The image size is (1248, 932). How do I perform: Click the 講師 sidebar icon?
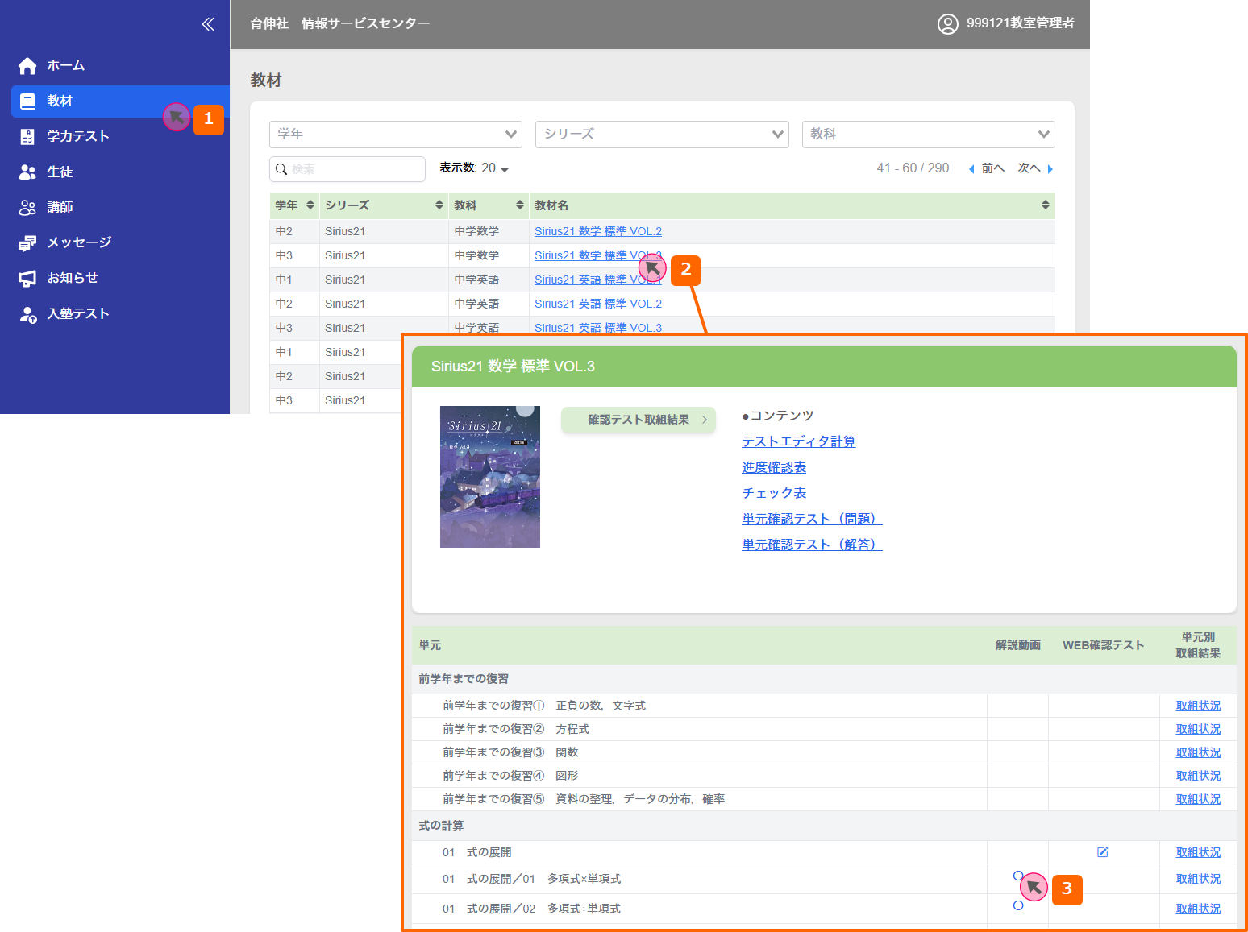coord(27,208)
